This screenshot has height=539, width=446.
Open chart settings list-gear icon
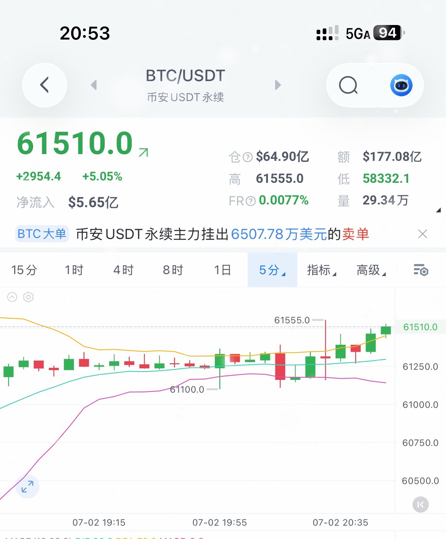pos(421,270)
